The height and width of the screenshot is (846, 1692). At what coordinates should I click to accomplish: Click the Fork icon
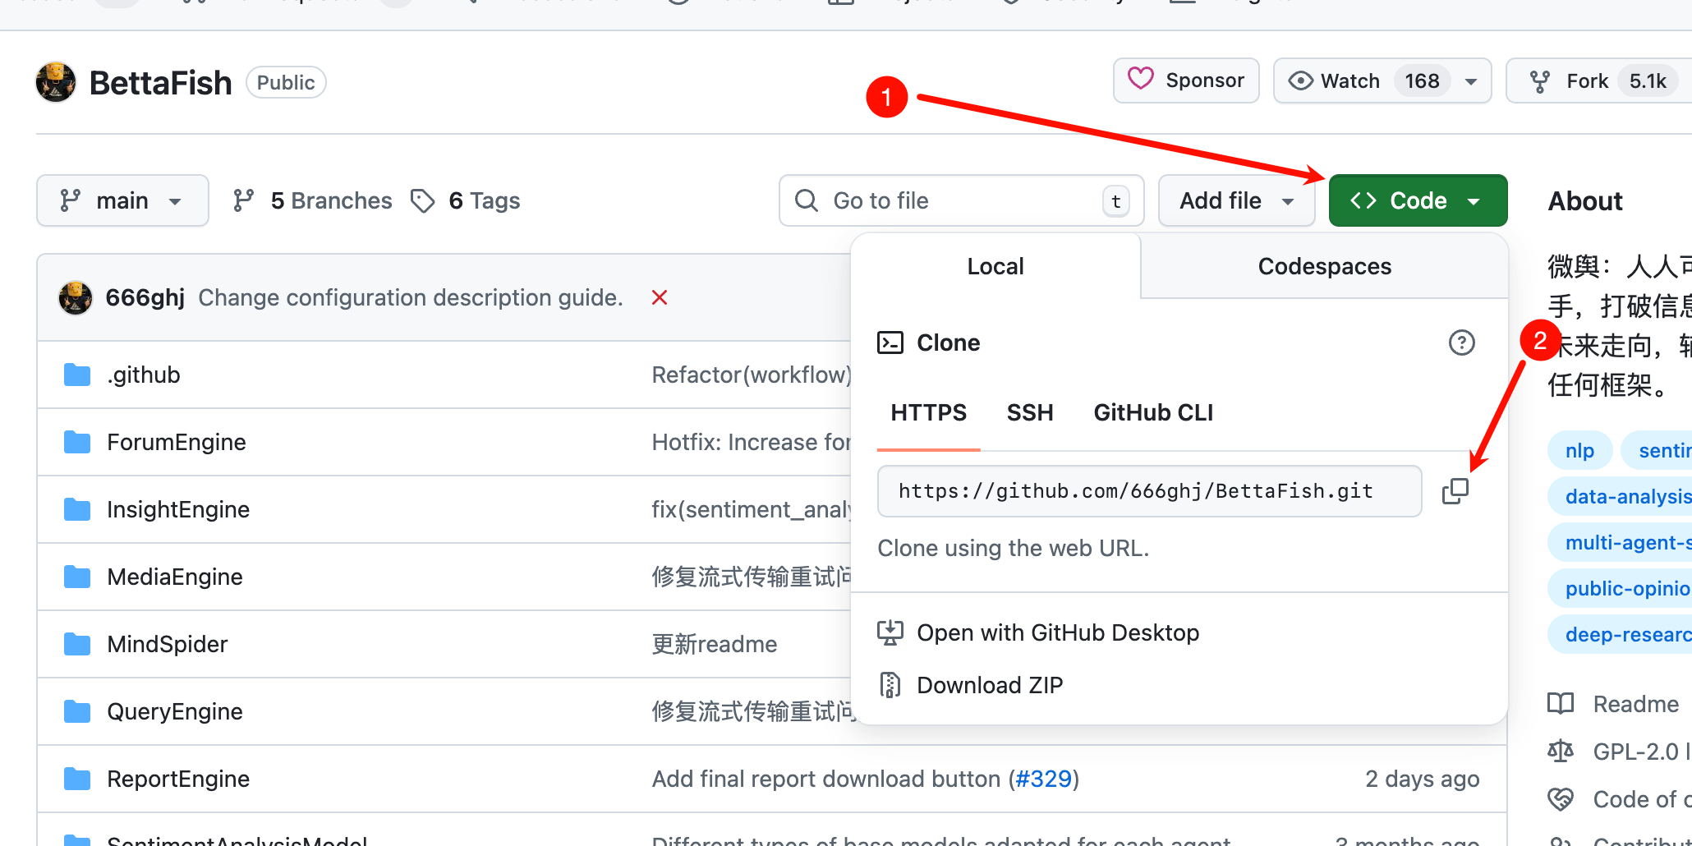click(x=1540, y=81)
